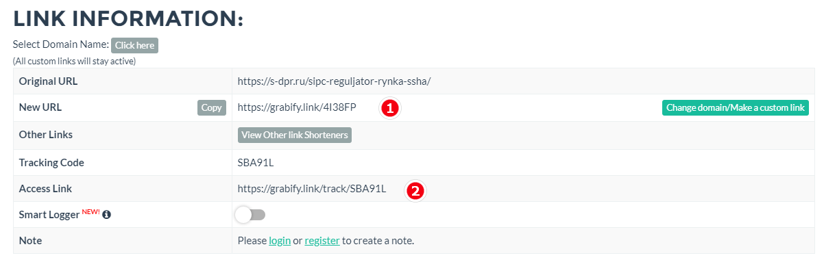Open the register link
This screenshot has width=824, height=262.
[322, 241]
